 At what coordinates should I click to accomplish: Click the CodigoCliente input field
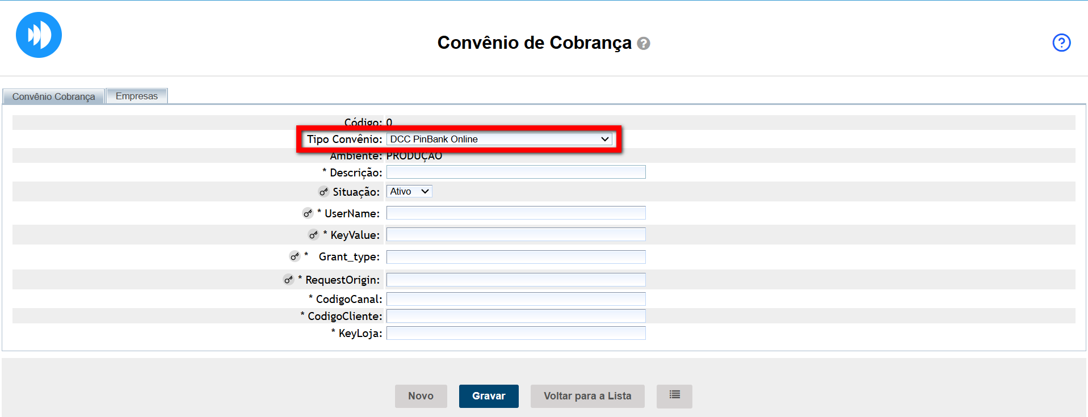pyautogui.click(x=515, y=316)
